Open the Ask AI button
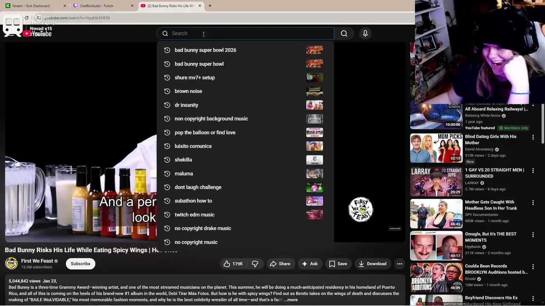 point(310,264)
